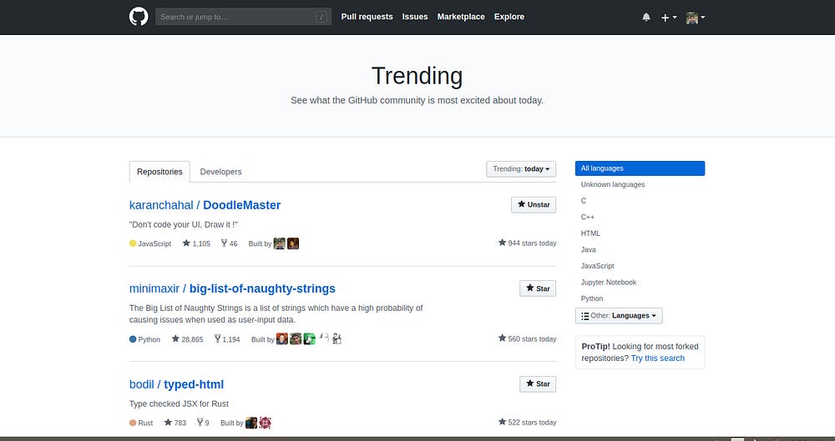This screenshot has height=441, width=835.
Task: Click the tan Rust language dot
Action: (133, 423)
